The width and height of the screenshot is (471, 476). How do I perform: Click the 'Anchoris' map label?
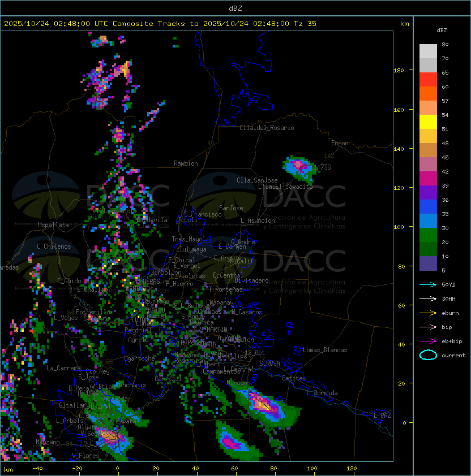pos(132,385)
